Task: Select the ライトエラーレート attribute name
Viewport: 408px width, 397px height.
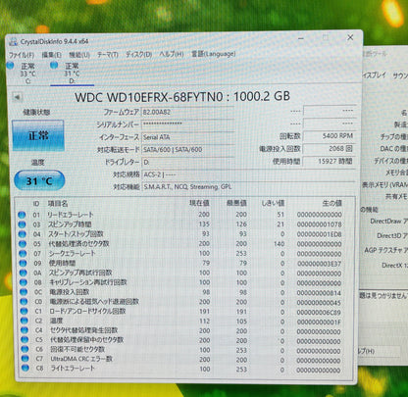Action: tap(73, 368)
